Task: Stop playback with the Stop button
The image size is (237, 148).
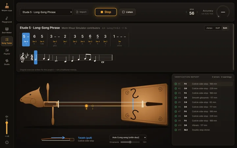Action: click(106, 12)
